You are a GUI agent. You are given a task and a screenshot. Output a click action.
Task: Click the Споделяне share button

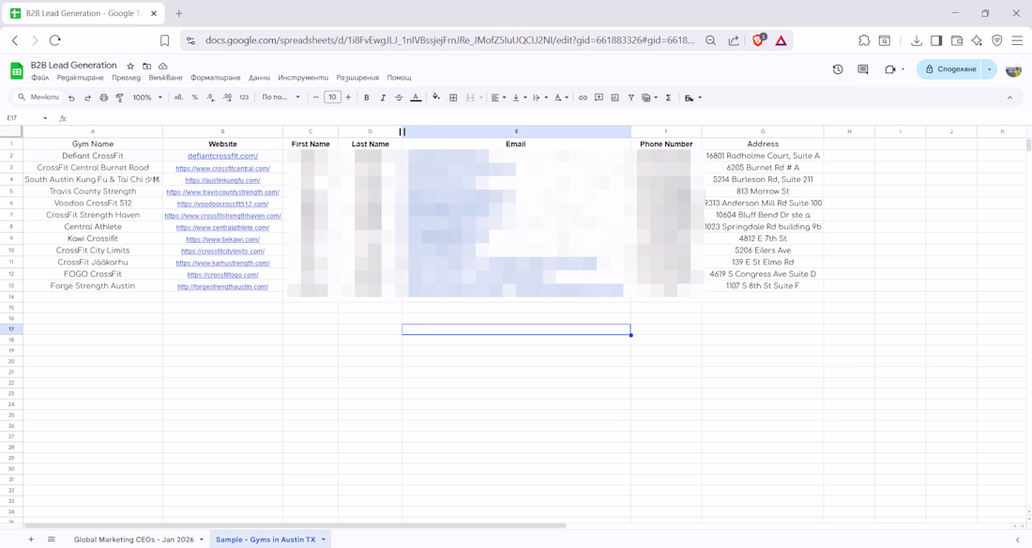pyautogui.click(x=949, y=69)
